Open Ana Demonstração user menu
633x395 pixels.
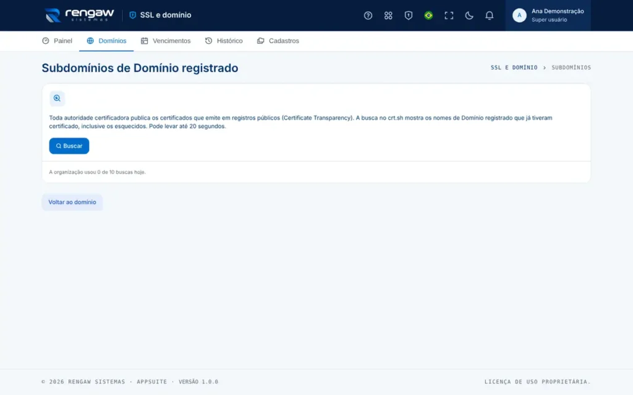[x=548, y=15]
